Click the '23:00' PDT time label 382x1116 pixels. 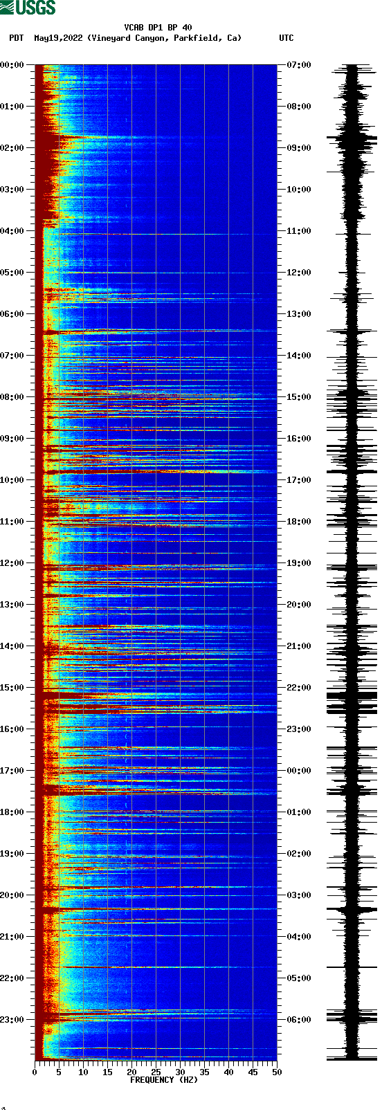point(12,1020)
